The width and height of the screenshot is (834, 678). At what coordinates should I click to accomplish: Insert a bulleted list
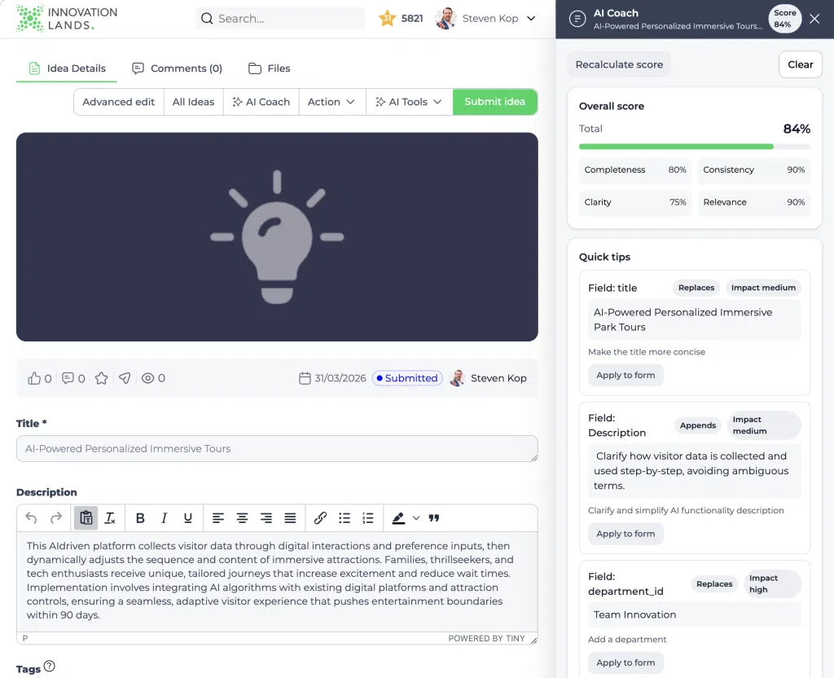[345, 517]
